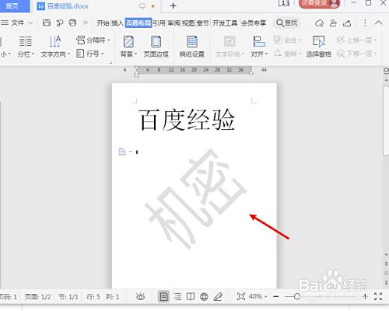
Task: Click the 选择窗格 selection pane button
Action: click(x=319, y=47)
